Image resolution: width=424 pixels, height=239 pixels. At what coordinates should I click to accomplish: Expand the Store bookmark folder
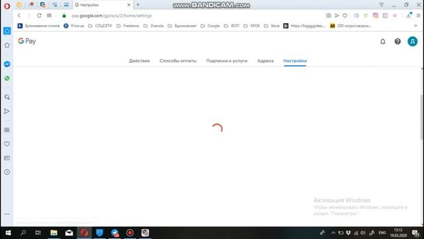point(272,26)
